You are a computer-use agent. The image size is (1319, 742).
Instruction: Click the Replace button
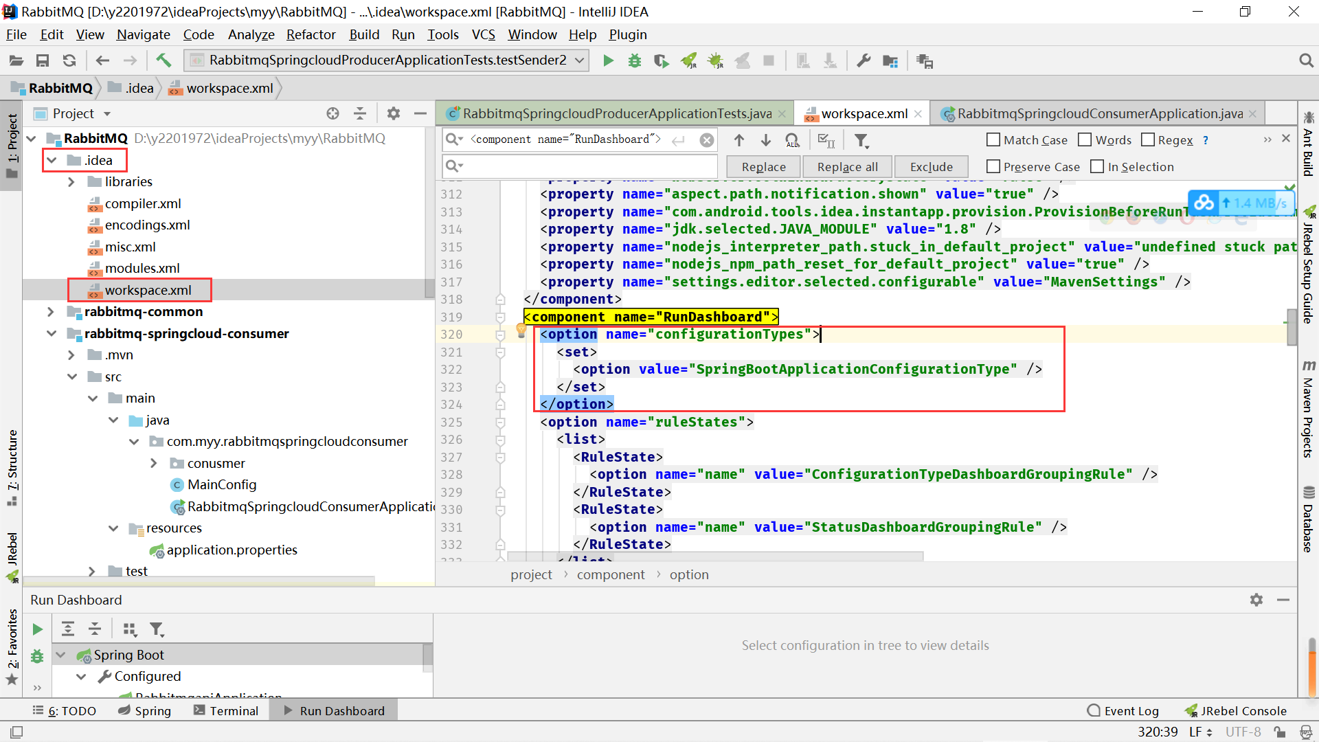pos(763,166)
